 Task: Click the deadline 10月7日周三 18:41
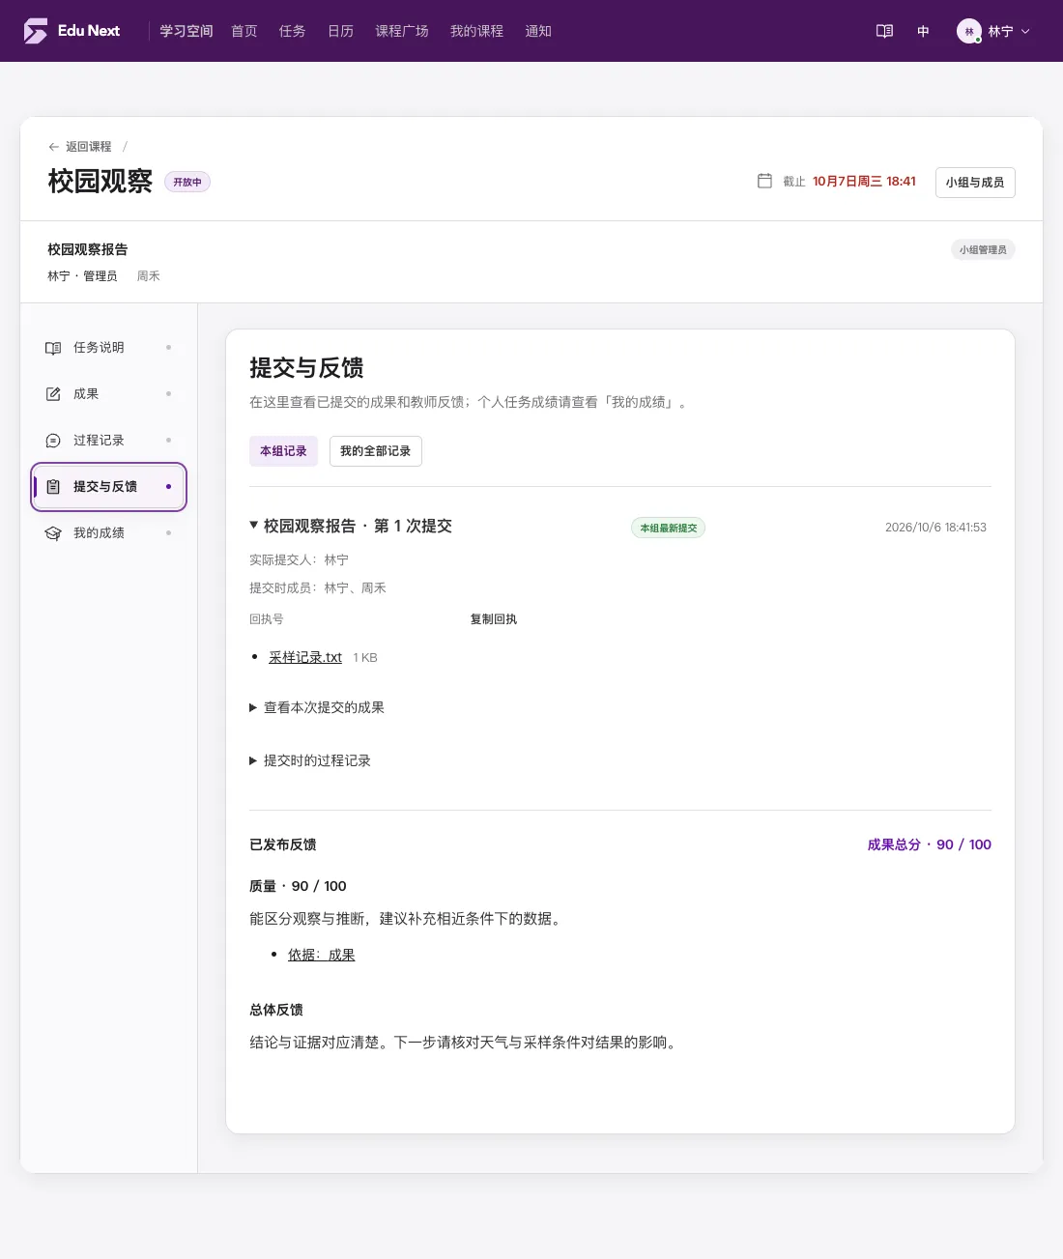(x=864, y=182)
